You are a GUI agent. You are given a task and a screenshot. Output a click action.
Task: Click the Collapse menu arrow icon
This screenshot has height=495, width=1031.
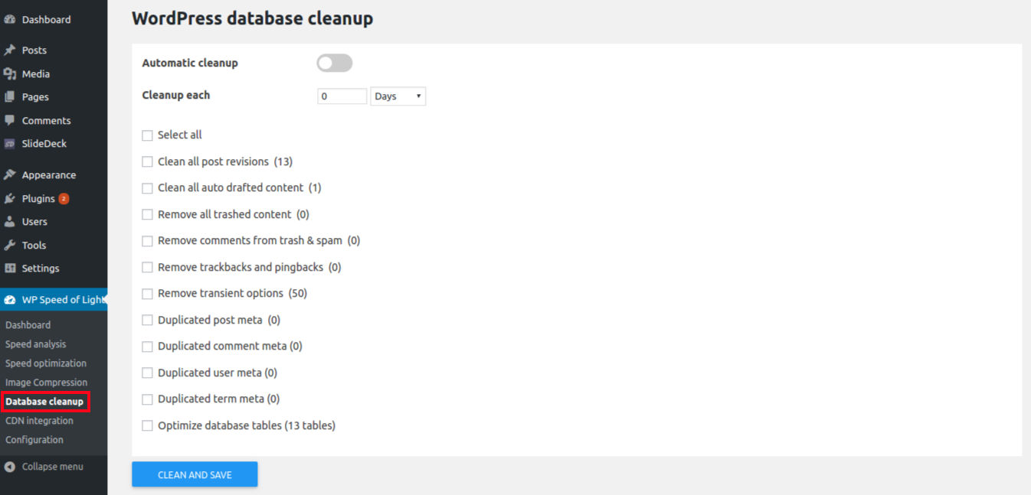point(10,467)
